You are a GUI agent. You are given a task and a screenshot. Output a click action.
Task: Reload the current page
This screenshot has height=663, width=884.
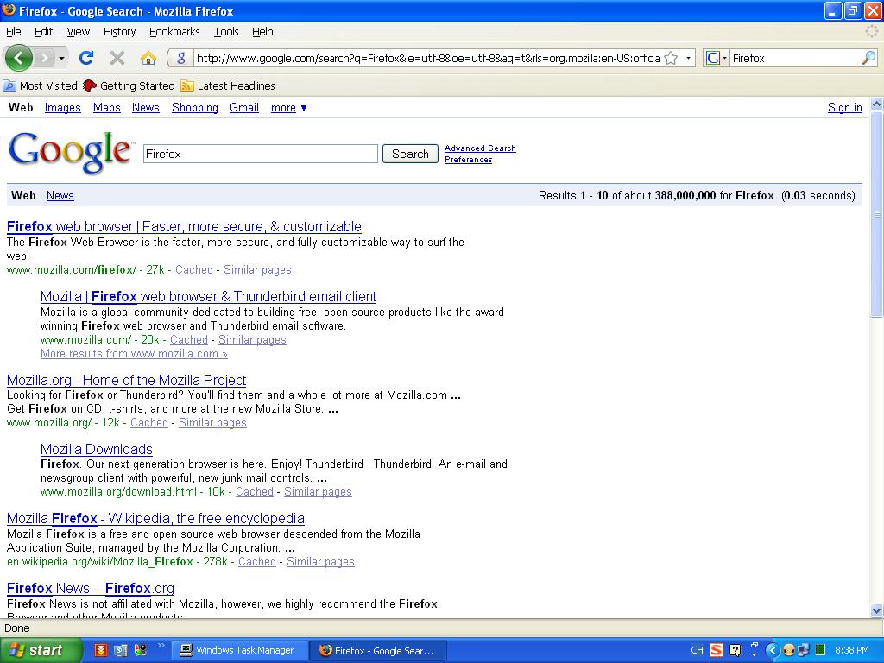86,58
